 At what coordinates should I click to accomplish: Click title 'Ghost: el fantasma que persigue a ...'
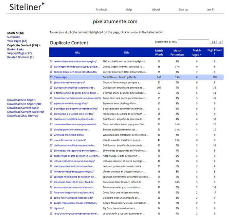122,82
